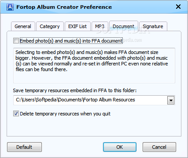Select the EXIF List tab
The image size is (188, 158).
pyautogui.click(x=77, y=26)
